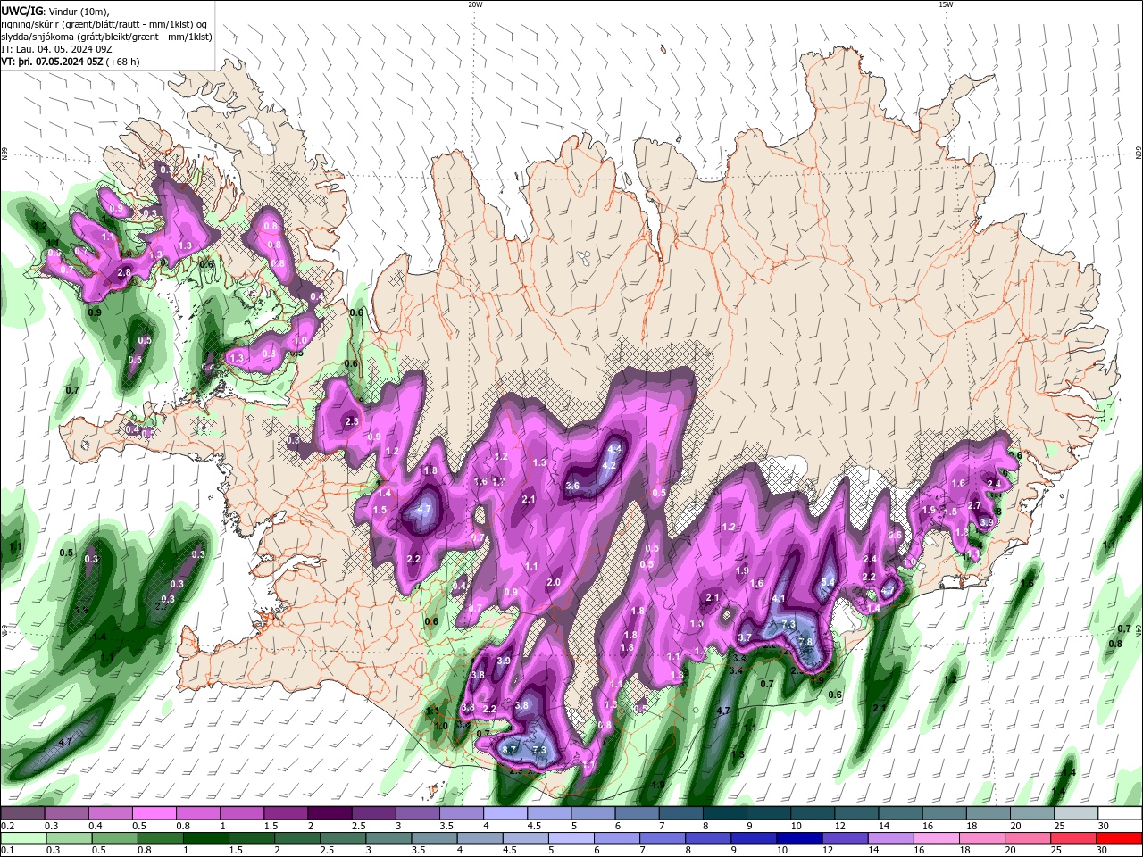Choose the lower legend swatch between 4 and 4.5
The height and width of the screenshot is (857, 1143).
click(480, 838)
